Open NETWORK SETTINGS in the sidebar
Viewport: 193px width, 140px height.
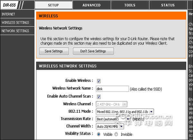17,31
